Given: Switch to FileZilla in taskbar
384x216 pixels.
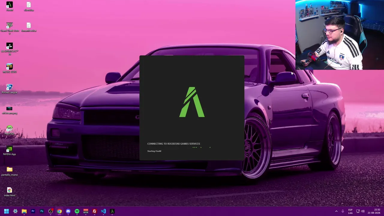Looking at the screenshot, I should [x=94, y=211].
